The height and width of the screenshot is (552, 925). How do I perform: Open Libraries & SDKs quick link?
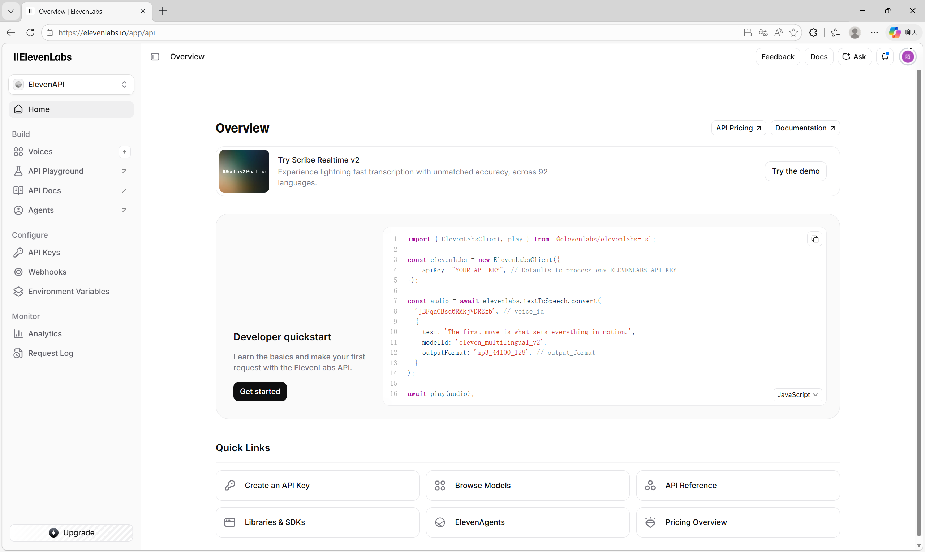[x=317, y=522]
